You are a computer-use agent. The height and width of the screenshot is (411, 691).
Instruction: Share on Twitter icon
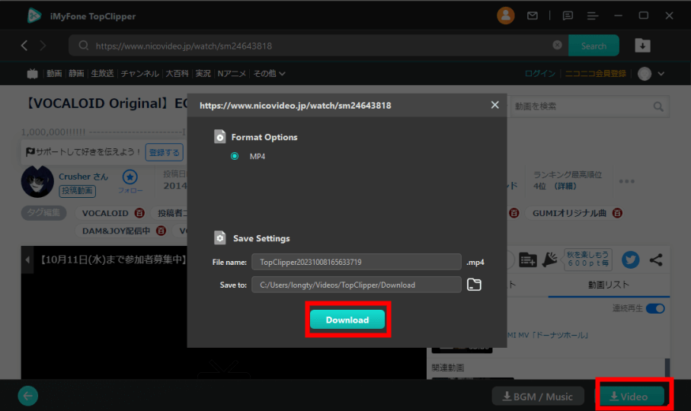630,260
